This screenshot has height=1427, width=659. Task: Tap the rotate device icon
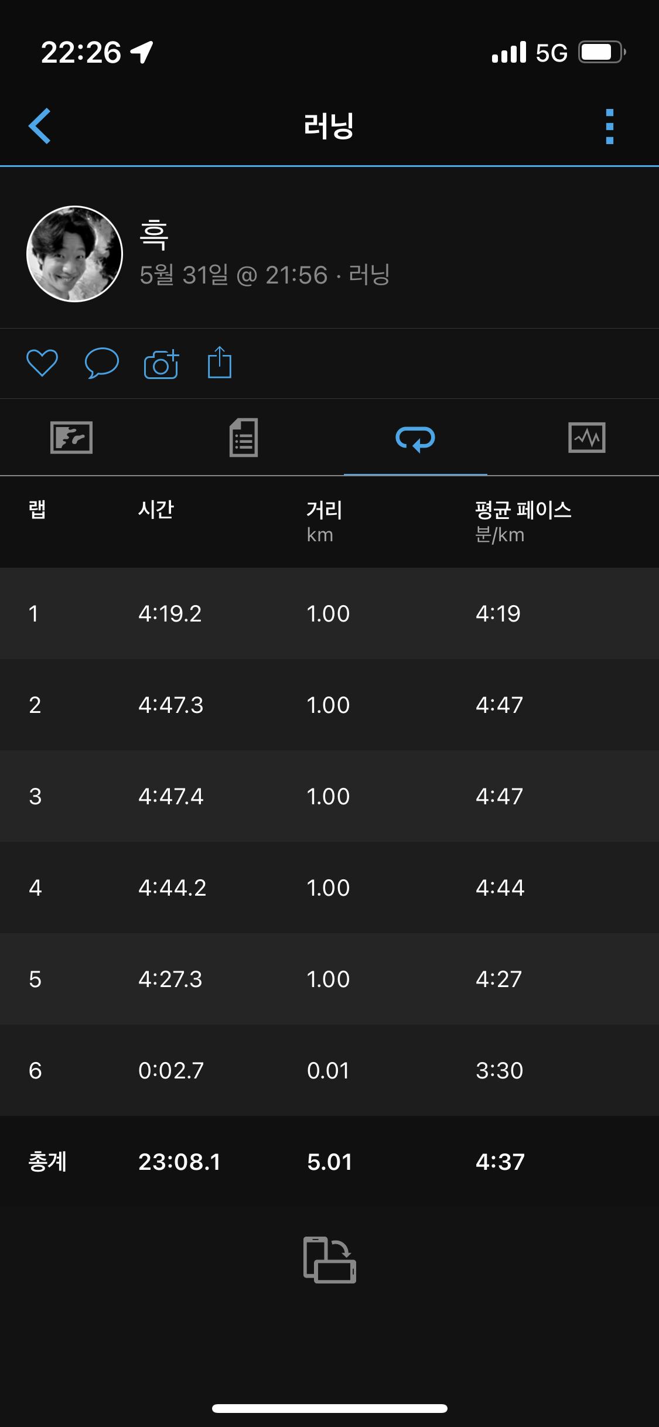coord(329,1259)
